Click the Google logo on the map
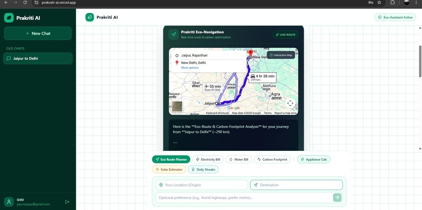This screenshot has height=210, width=422. pyautogui.click(x=234, y=108)
